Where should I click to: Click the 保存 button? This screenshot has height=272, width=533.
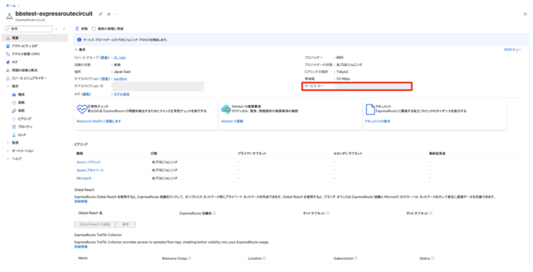pos(126,225)
